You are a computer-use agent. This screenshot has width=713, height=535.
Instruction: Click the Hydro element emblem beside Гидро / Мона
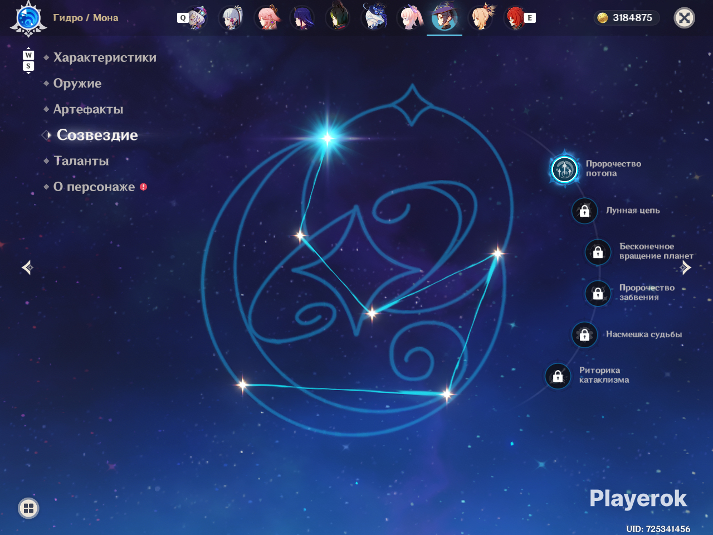pyautogui.click(x=28, y=18)
